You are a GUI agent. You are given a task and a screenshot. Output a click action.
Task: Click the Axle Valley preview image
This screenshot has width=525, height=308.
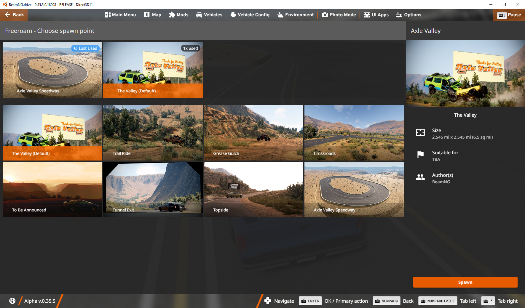tap(465, 73)
